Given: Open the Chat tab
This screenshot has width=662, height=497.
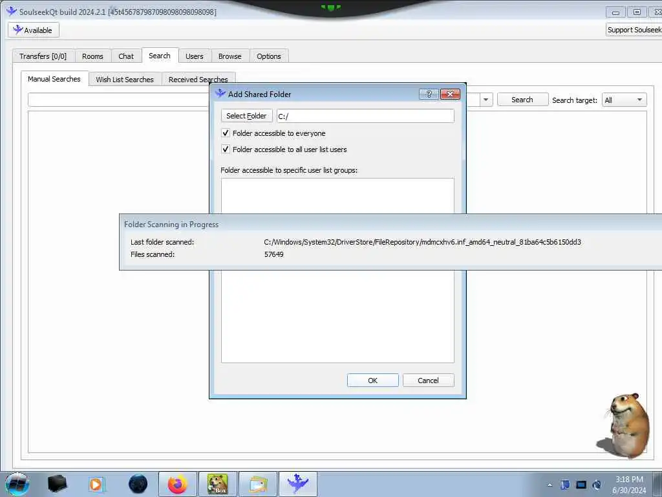Looking at the screenshot, I should [126, 56].
